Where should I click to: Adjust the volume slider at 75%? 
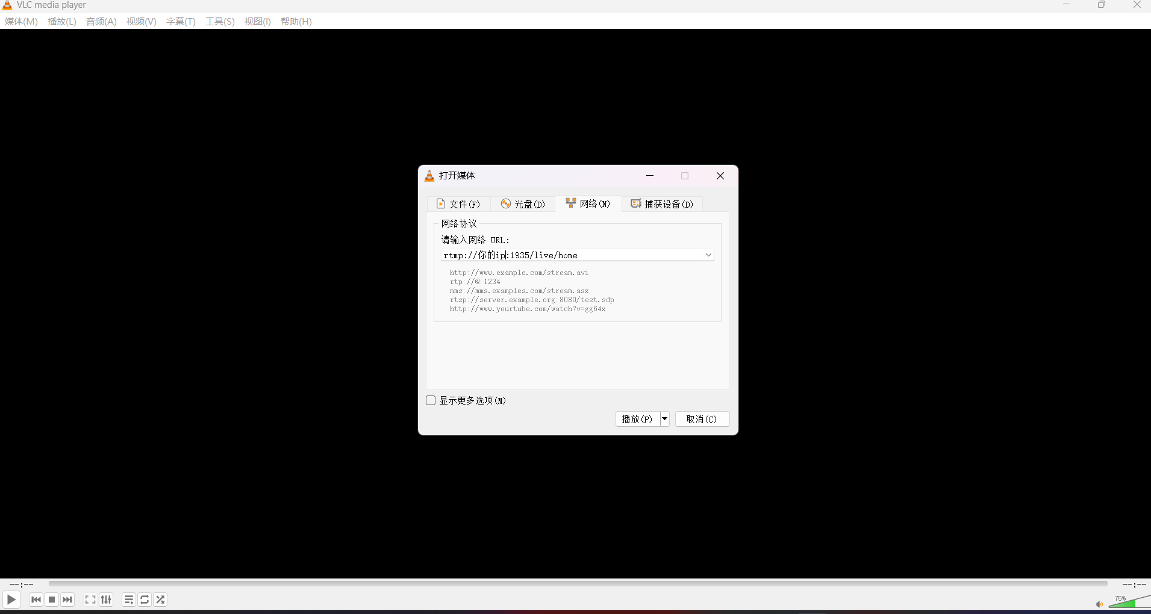click(1129, 601)
